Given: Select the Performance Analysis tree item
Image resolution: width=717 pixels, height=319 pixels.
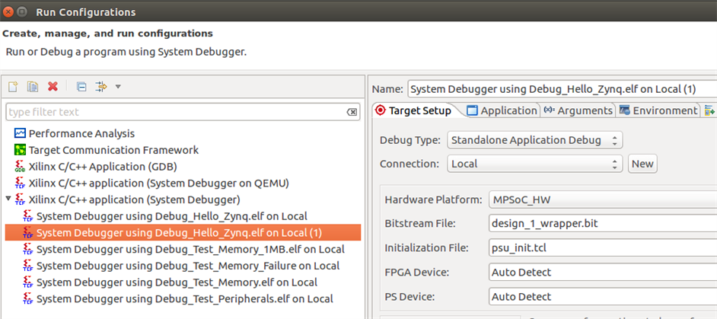Looking at the screenshot, I should (81, 133).
